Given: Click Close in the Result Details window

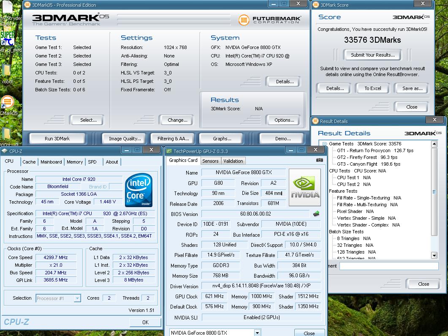Looking at the screenshot, I should click(x=424, y=284).
